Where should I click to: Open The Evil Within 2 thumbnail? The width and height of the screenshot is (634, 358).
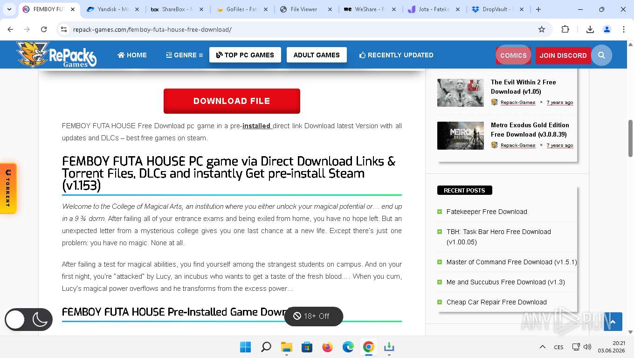tap(461, 93)
